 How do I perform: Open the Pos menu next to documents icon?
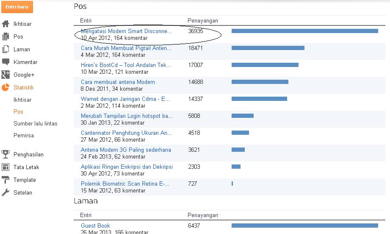coord(18,36)
